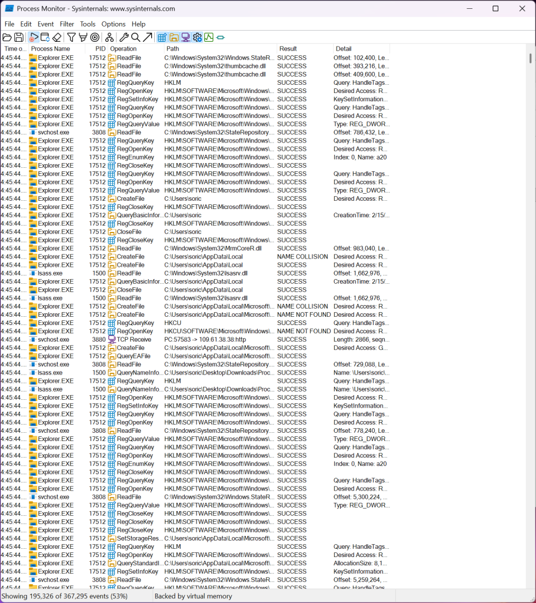Open the Options menu
This screenshot has width=536, height=603.
[114, 24]
